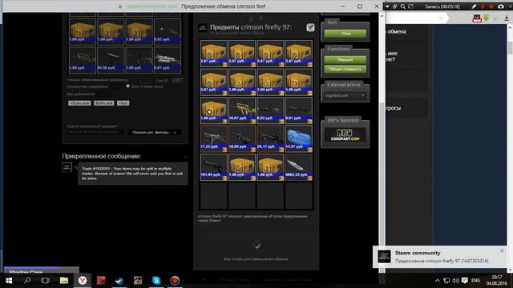
Task: Toggle the Skip intrade items checkbox
Action: click(x=128, y=86)
